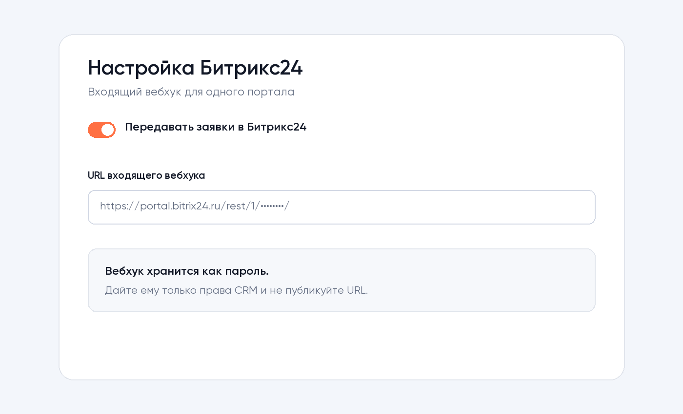The width and height of the screenshot is (683, 414).
Task: Click the Входящий вебхук для одного портала subtitle
Action: pos(191,92)
